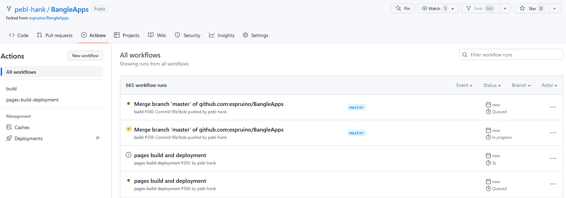Switch to the Projects tab
The height and width of the screenshot is (198, 566).
click(127, 35)
